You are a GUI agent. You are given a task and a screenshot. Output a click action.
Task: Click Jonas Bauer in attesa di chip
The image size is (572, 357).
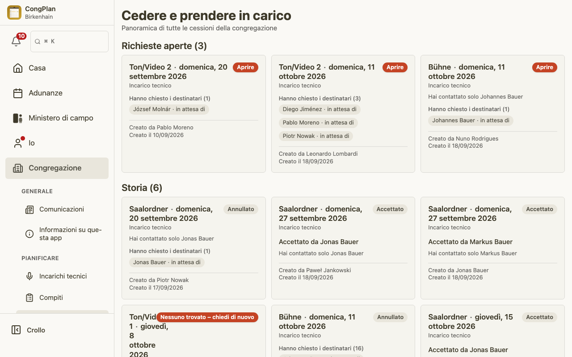pyautogui.click(x=167, y=262)
